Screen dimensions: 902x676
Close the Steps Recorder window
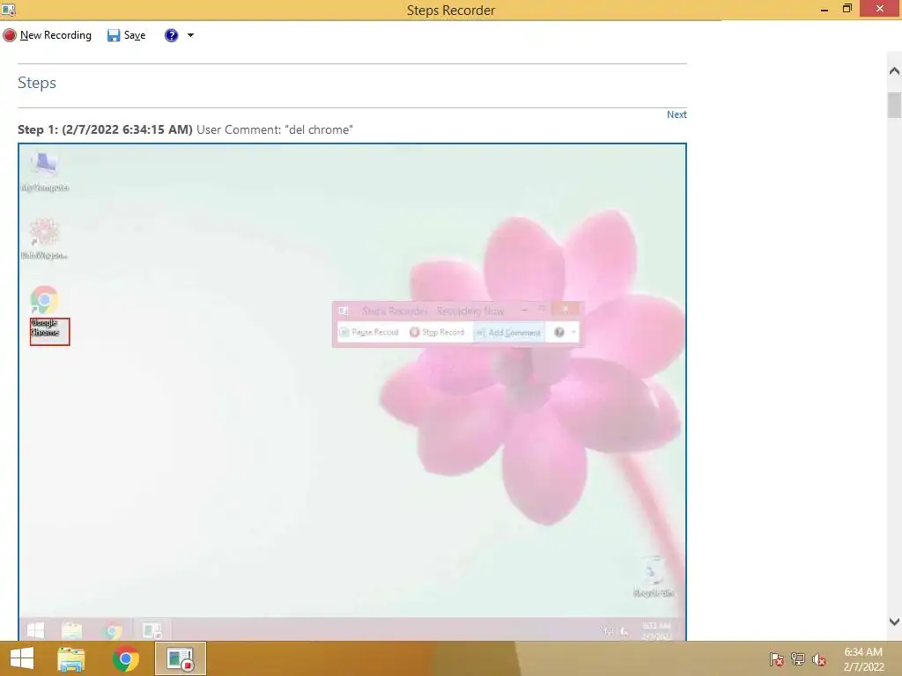click(880, 9)
